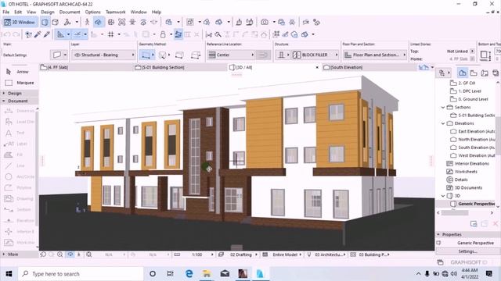Choose the Dimension tool in the toolbox
The height and width of the screenshot is (281, 501).
20,111
